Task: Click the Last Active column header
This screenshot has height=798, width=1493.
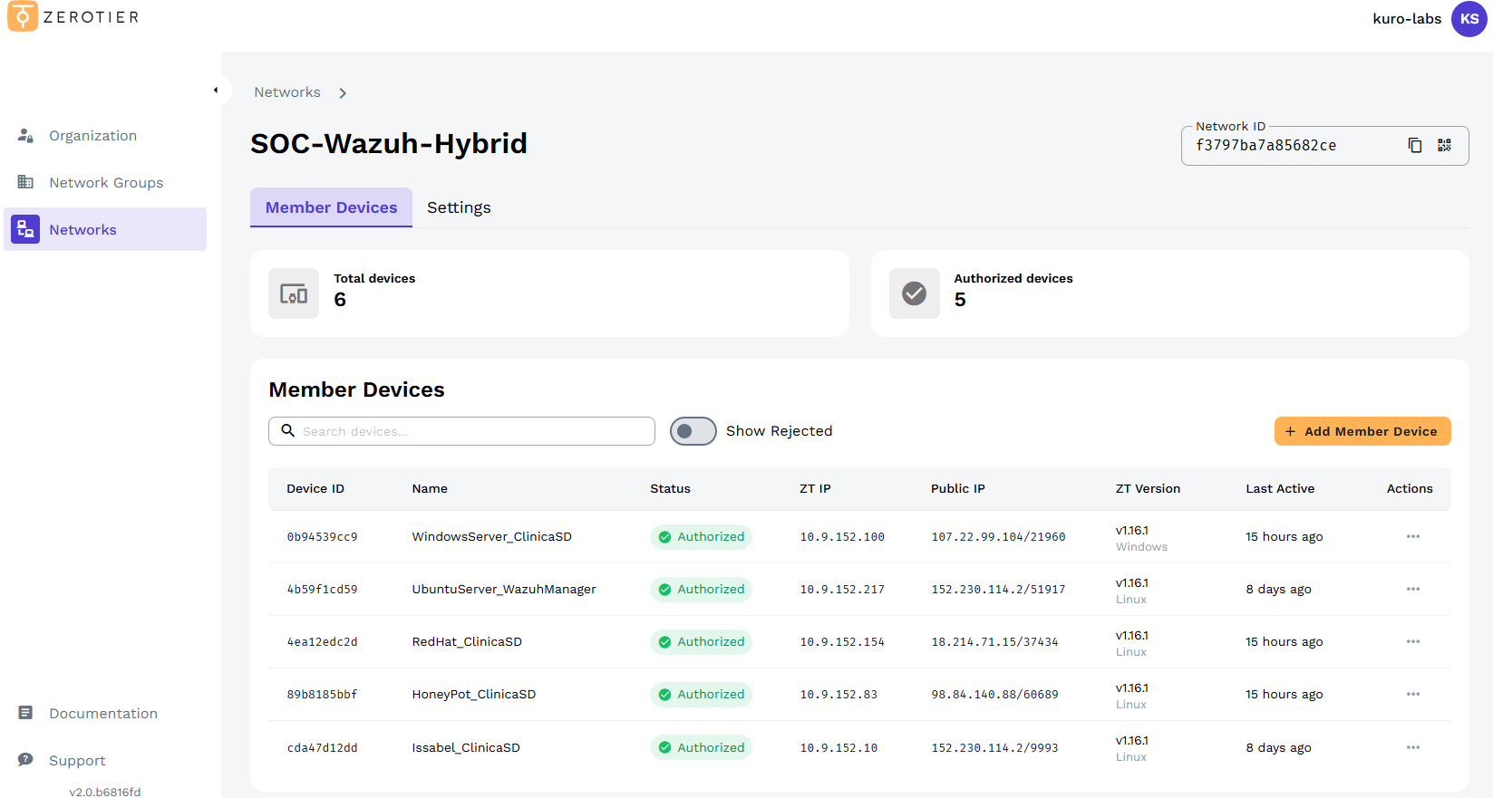Action: click(1280, 488)
